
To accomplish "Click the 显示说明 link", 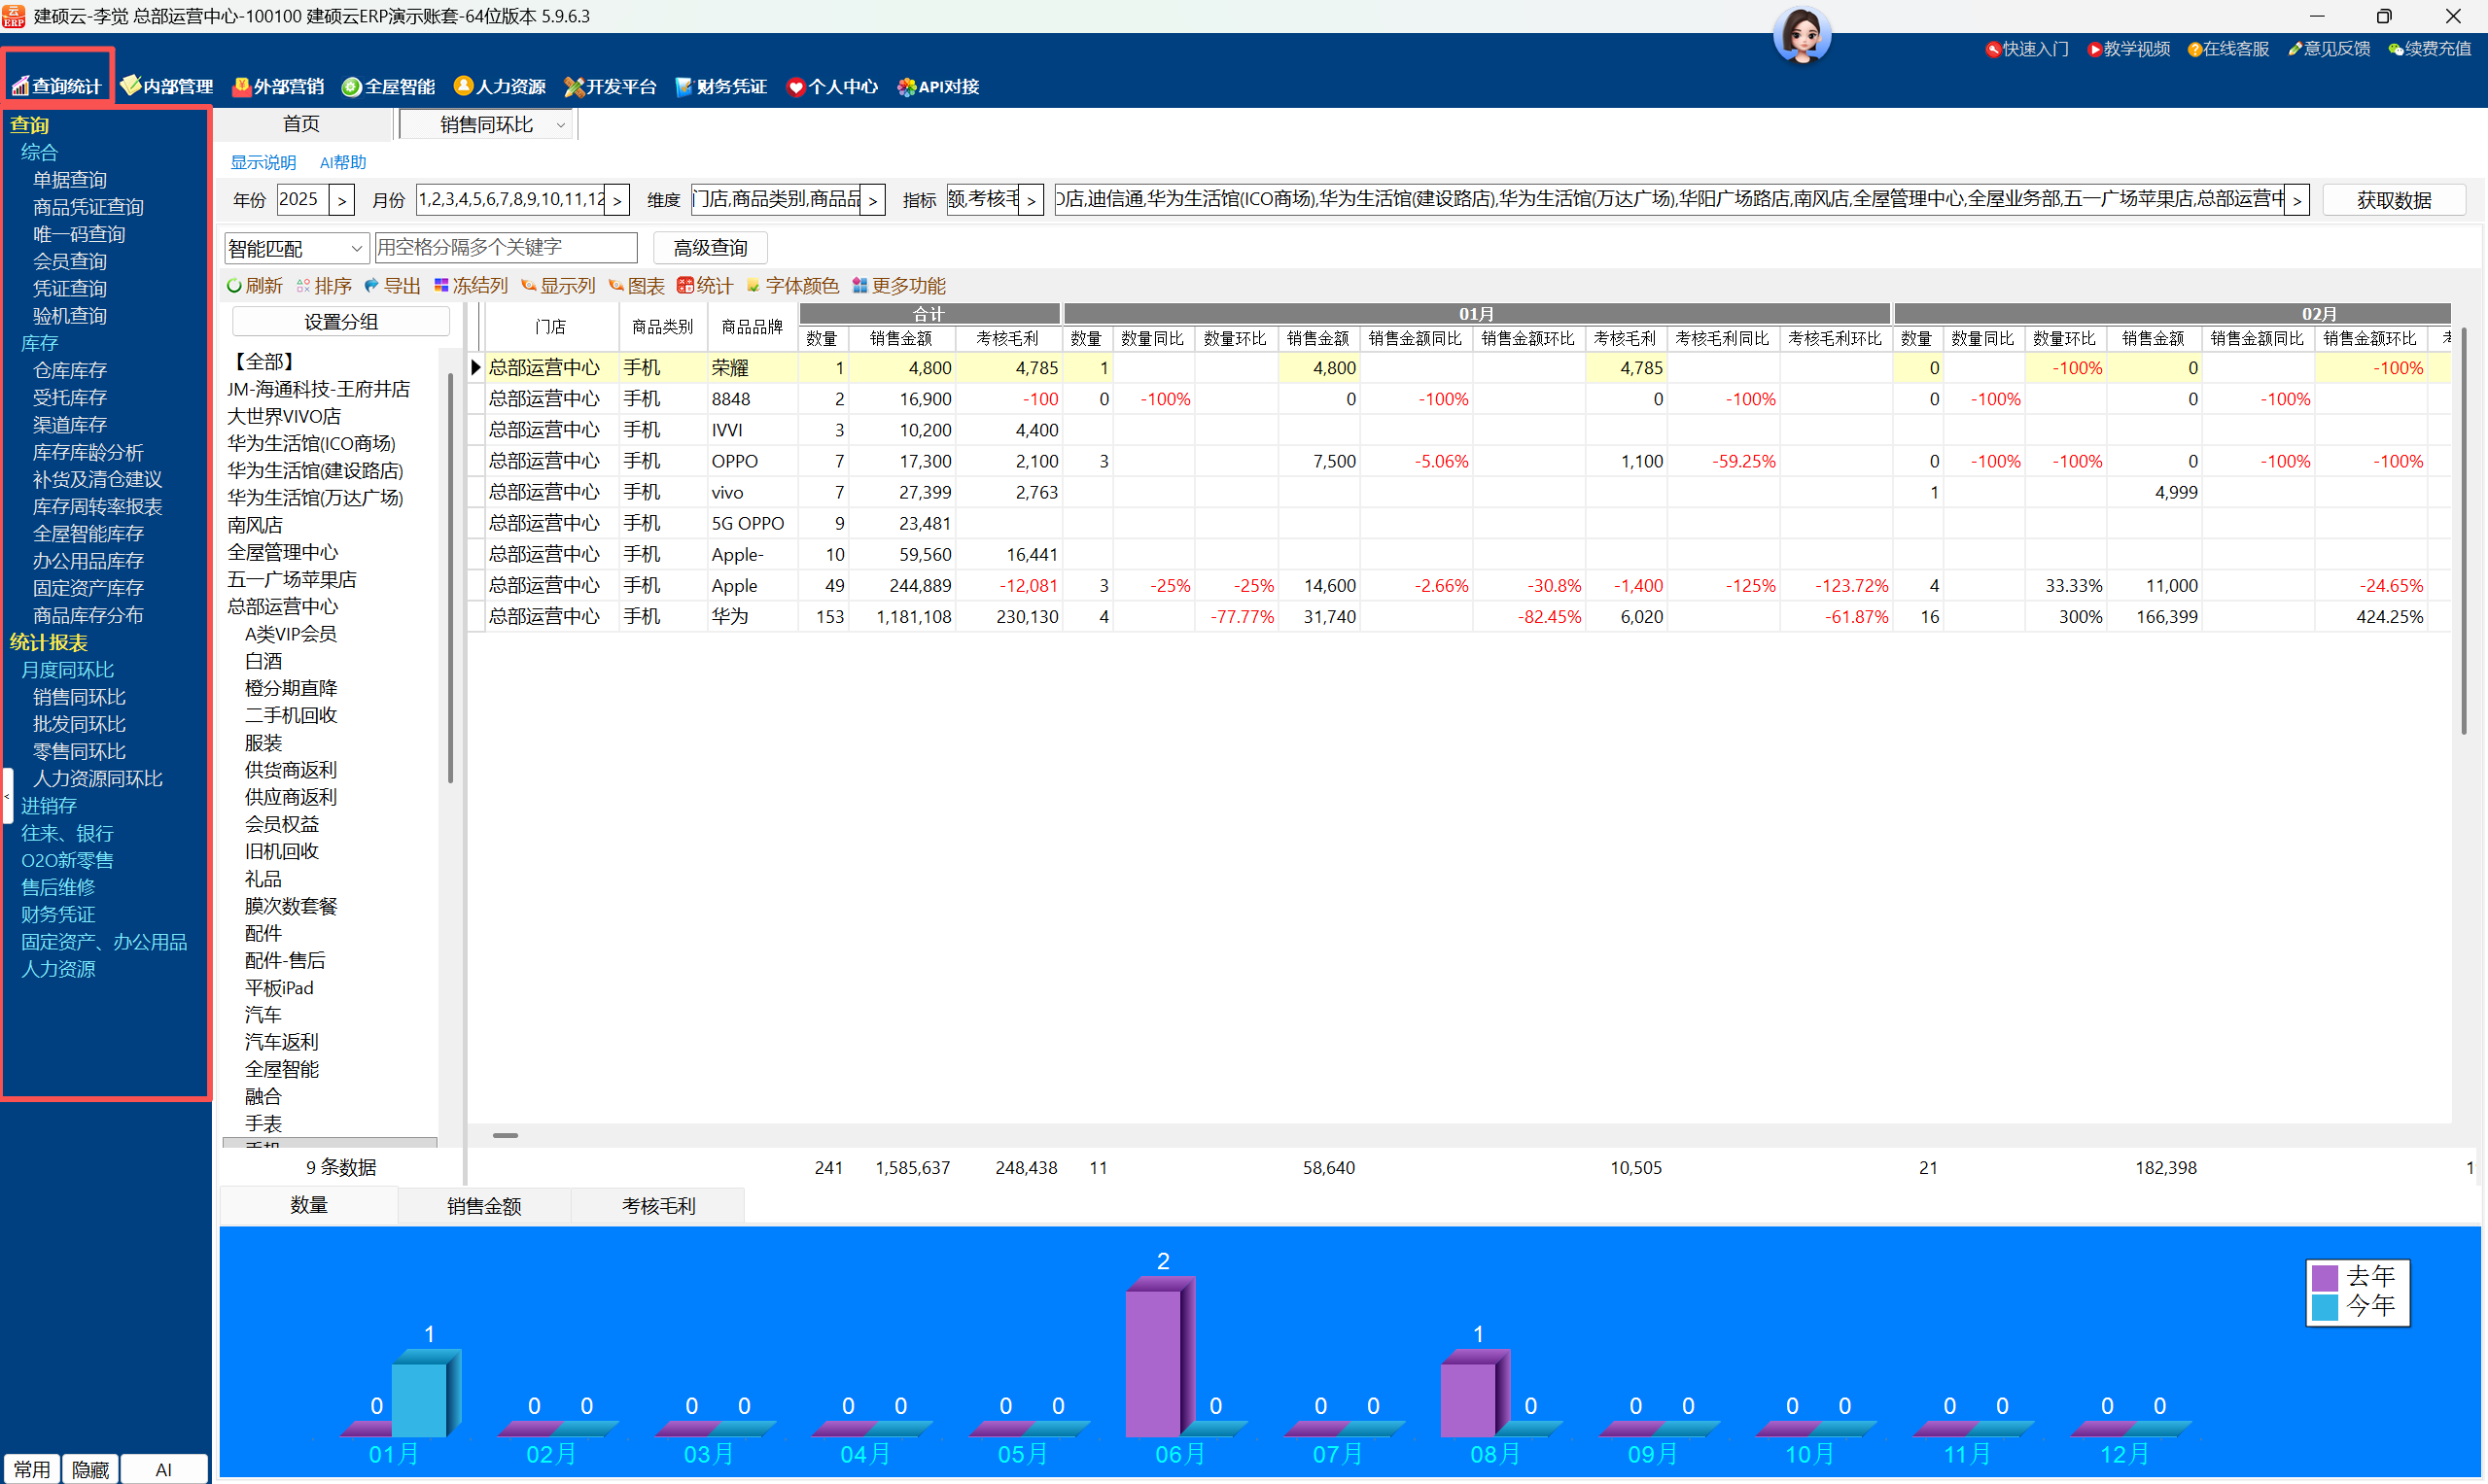I will point(263,162).
